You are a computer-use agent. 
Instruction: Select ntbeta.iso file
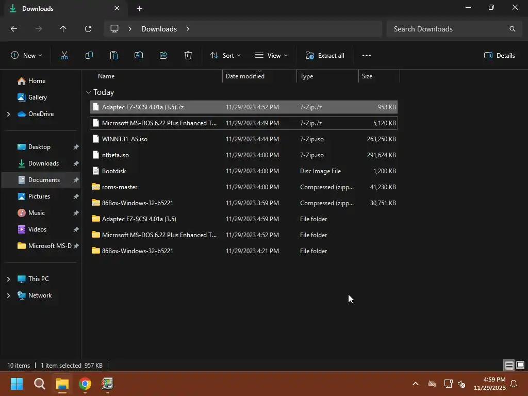pyautogui.click(x=244, y=155)
